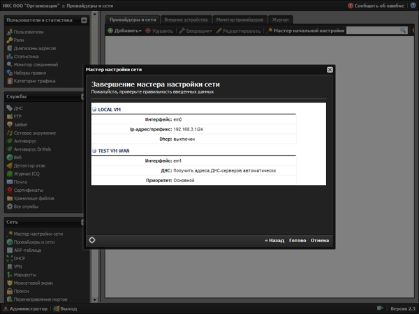Click the sidebar scrollbar up arrow
Image resolution: width=419 pixels, height=314 pixels.
coord(94,14)
